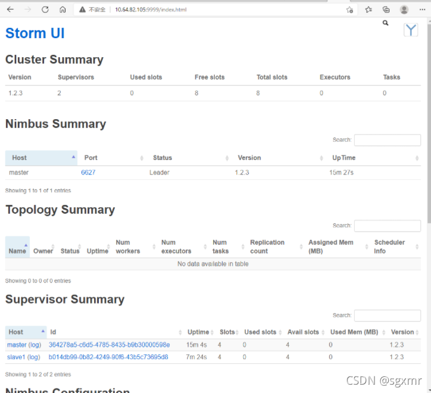Click the master supervisor uptime '15m 4s'
431x393 pixels.
pos(196,345)
